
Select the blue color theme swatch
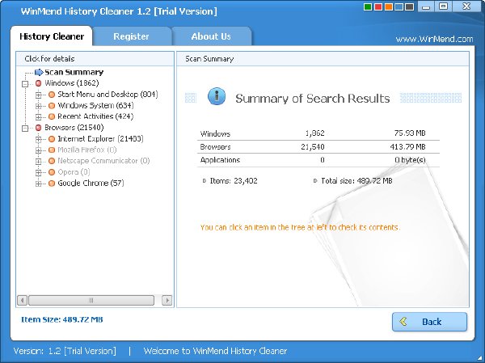tap(399, 6)
